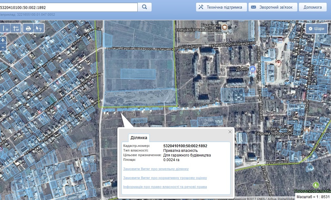This screenshot has width=331, height=200.
Task: Click the Приватна власність value
Action: click(x=181, y=150)
